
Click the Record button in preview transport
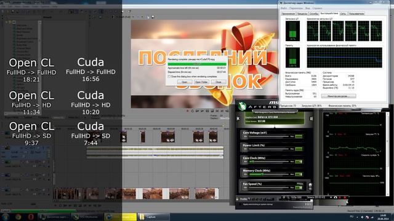(x=188, y=110)
